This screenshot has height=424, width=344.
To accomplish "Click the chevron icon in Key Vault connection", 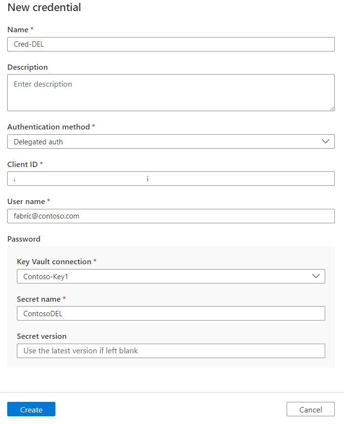I will tap(316, 276).
